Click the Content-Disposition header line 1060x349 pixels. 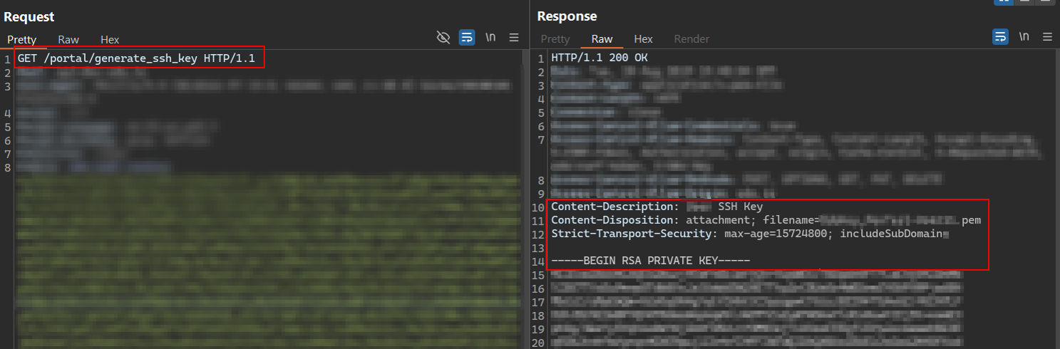[766, 220]
